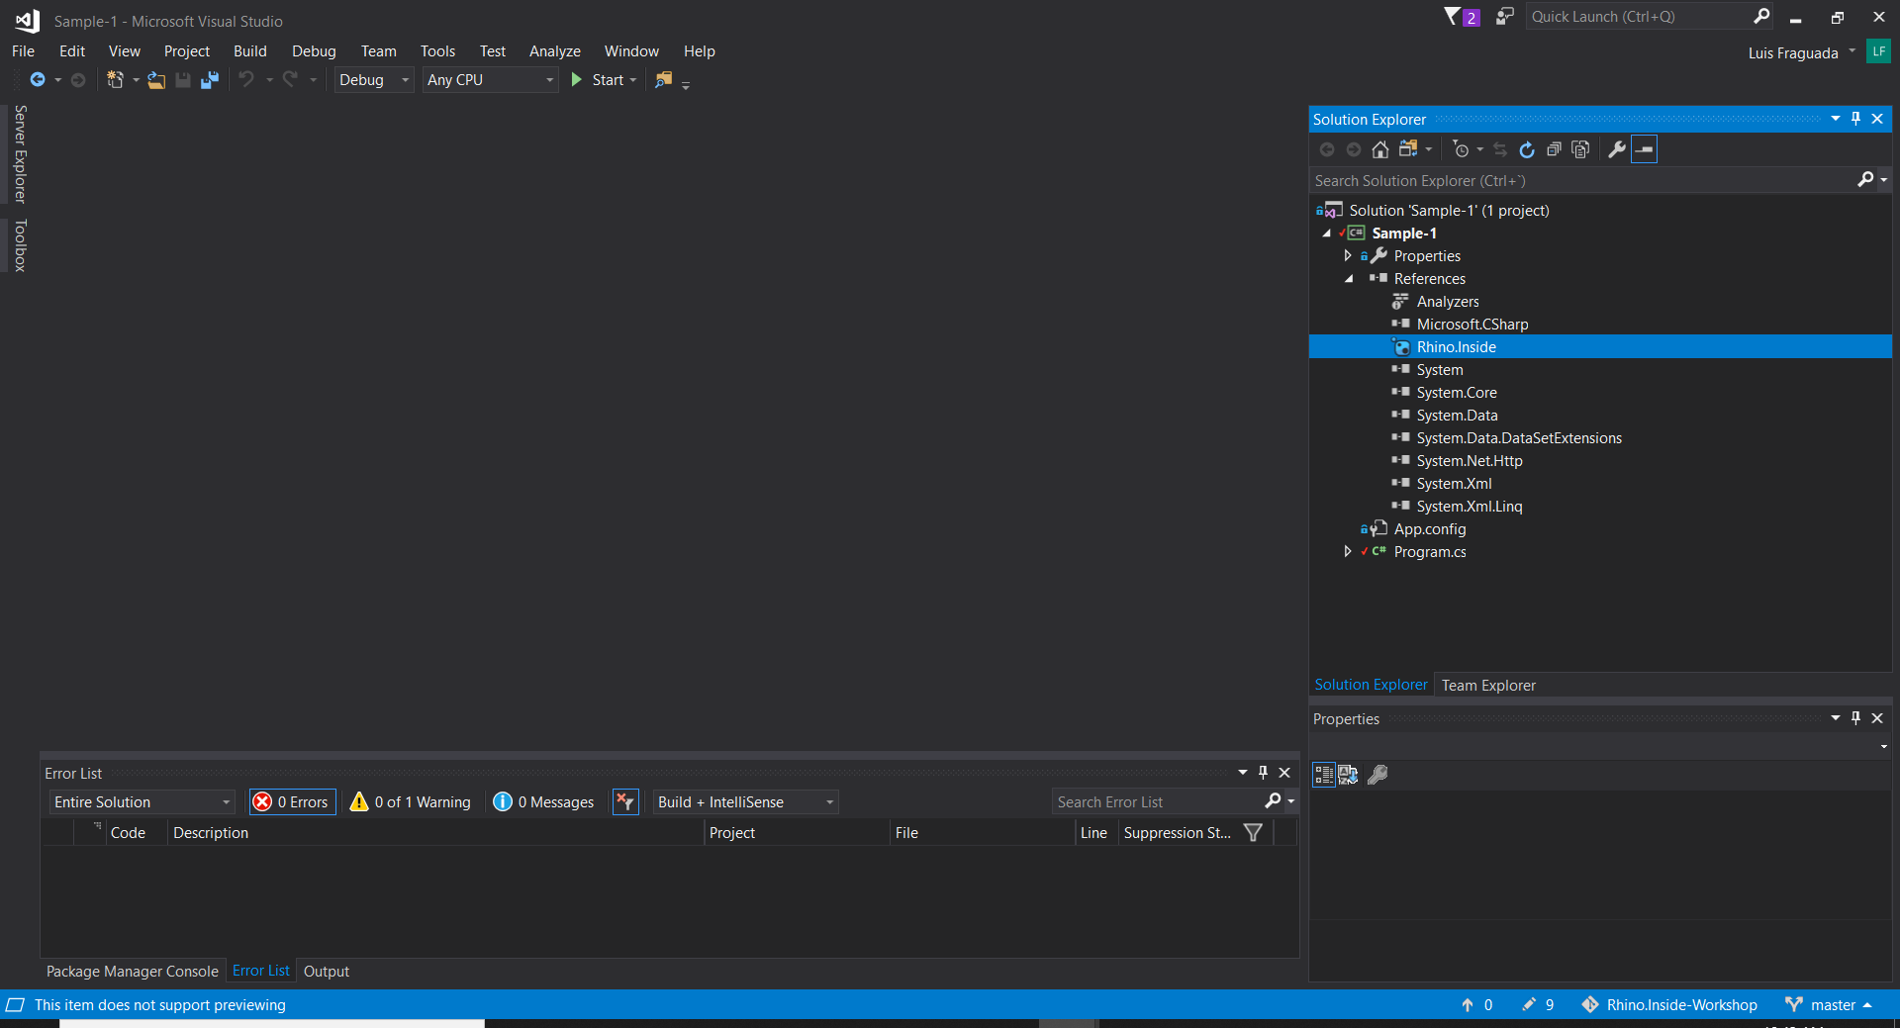The image size is (1900, 1028).
Task: Click the Microsoft.CSharp reference
Action: pos(1472,325)
